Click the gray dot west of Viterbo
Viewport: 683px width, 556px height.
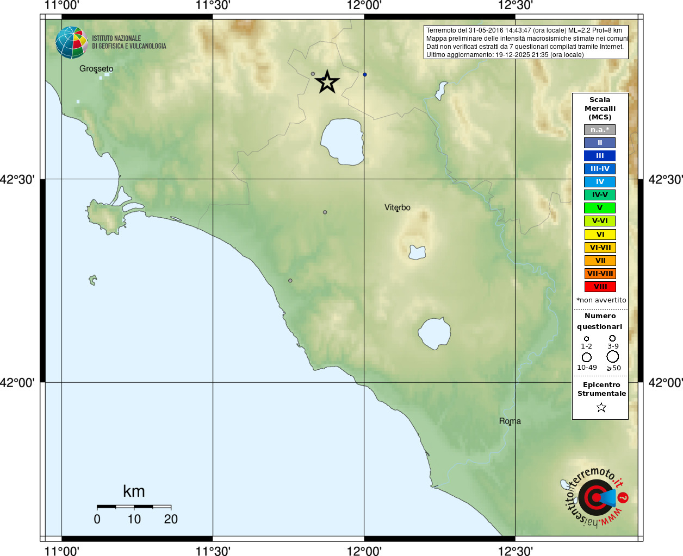(x=325, y=212)
